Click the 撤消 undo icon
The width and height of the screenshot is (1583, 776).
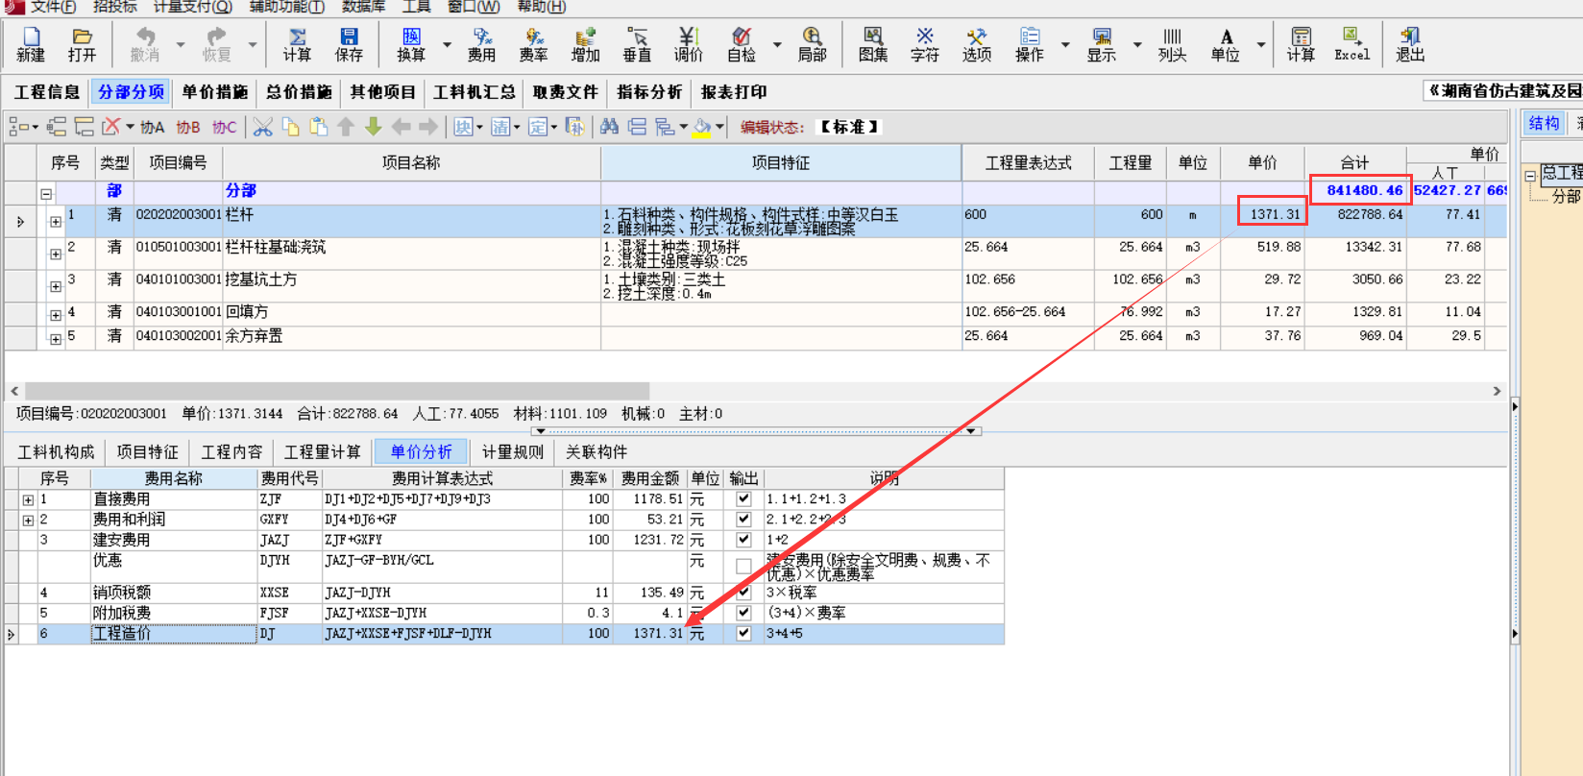145,45
